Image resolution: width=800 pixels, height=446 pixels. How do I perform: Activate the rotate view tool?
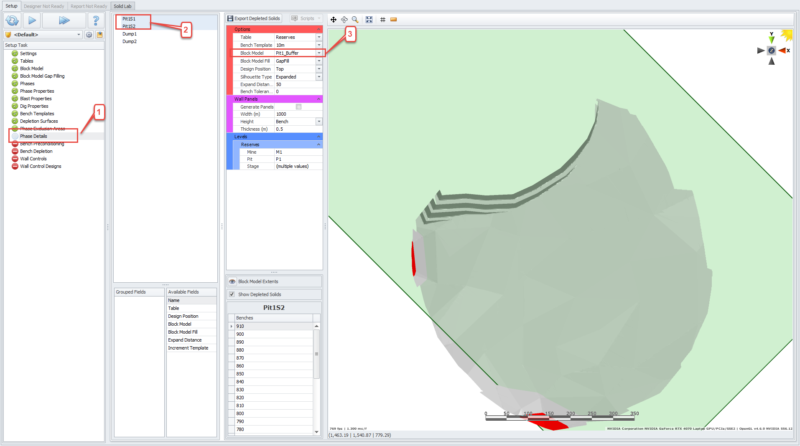click(344, 20)
